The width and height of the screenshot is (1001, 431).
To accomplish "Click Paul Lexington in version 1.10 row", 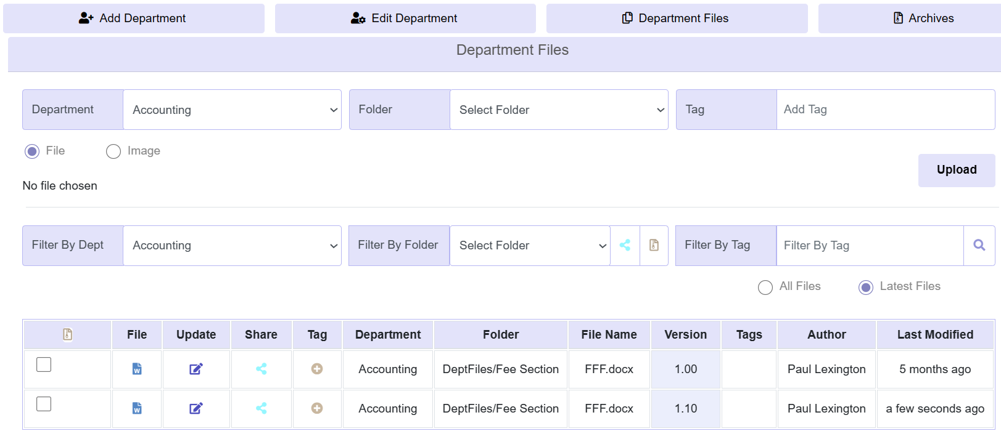I will (826, 408).
